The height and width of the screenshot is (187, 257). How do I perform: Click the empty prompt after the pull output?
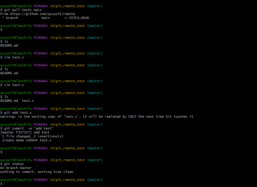click(1, 30)
